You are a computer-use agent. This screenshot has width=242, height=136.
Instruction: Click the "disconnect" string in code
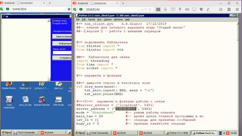click(103, 113)
